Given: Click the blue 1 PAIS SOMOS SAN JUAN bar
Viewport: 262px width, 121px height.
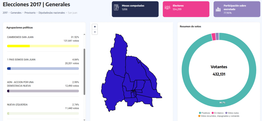Looking at the screenshot, I should [43, 69].
